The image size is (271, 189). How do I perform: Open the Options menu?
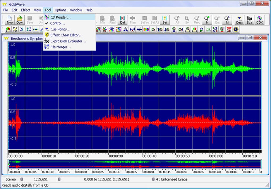click(61, 10)
